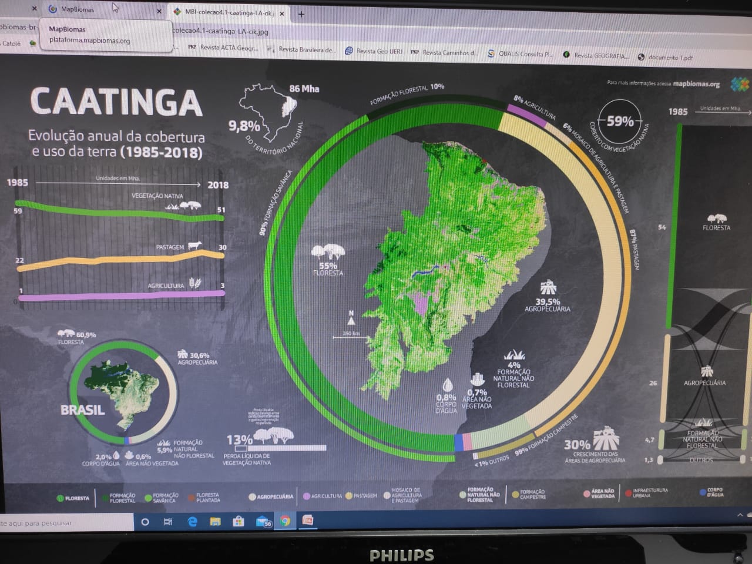
Task: Open the Mail app taskbar icon
Action: (262, 522)
